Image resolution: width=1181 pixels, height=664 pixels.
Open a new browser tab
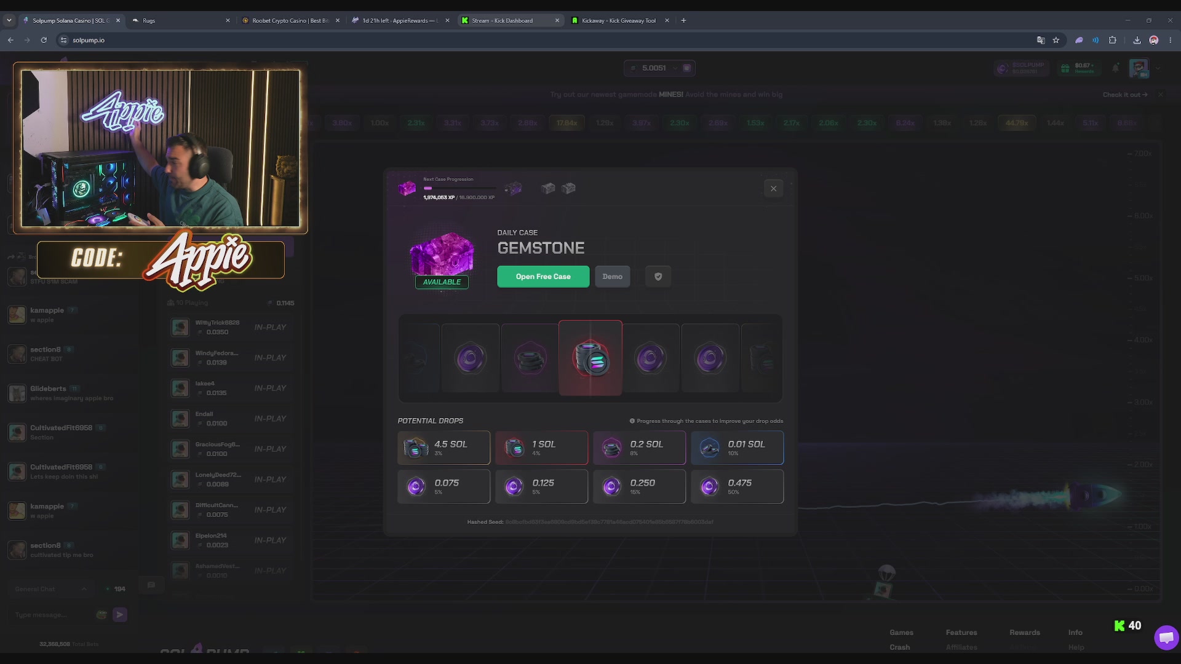[683, 20]
